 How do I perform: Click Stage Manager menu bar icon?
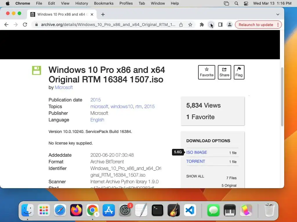(x=226, y=3)
